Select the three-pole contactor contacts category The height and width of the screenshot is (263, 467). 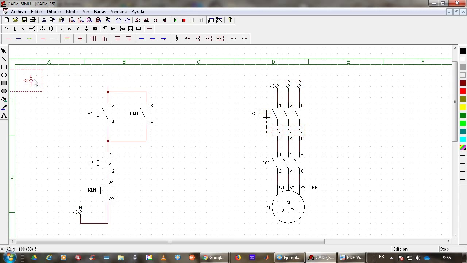tap(32, 29)
